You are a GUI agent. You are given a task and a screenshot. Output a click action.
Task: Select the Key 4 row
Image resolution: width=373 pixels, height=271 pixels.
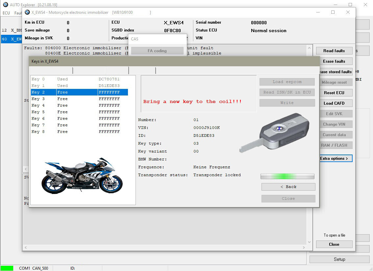coord(80,105)
